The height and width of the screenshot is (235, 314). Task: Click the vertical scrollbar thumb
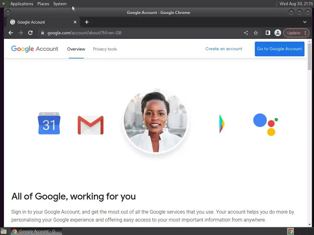tap(310, 57)
